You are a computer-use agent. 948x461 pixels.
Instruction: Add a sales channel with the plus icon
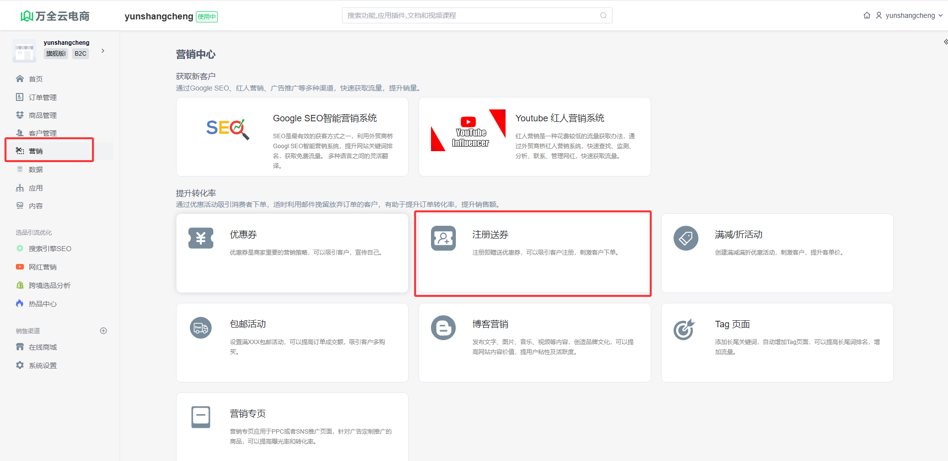point(103,331)
